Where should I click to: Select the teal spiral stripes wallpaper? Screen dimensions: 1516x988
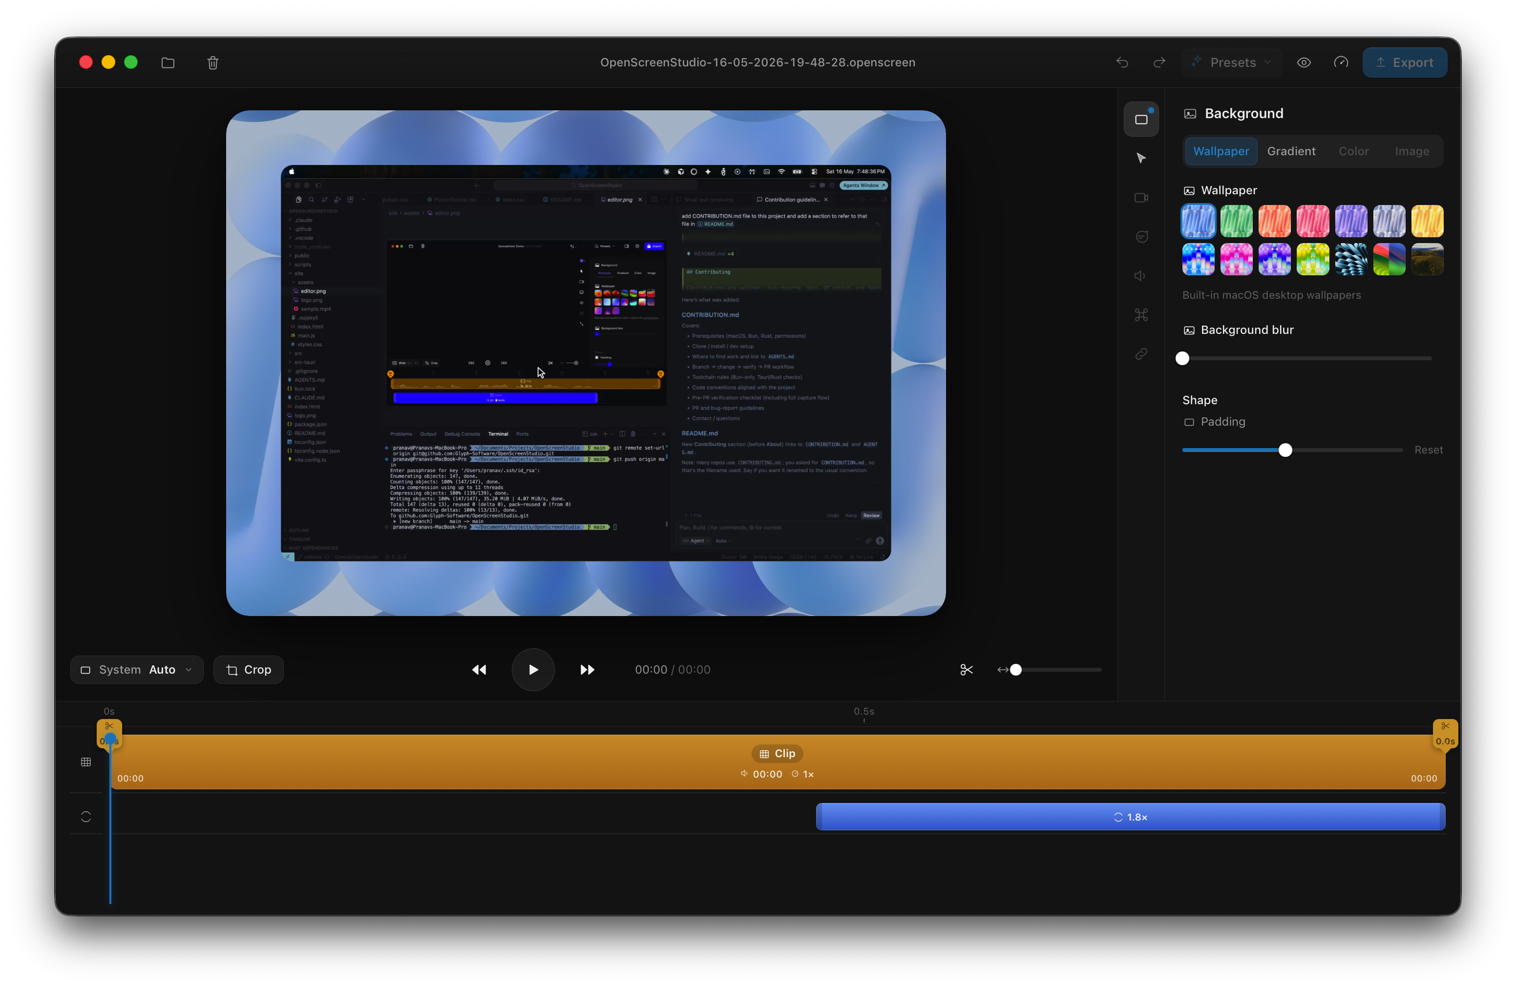point(1351,259)
